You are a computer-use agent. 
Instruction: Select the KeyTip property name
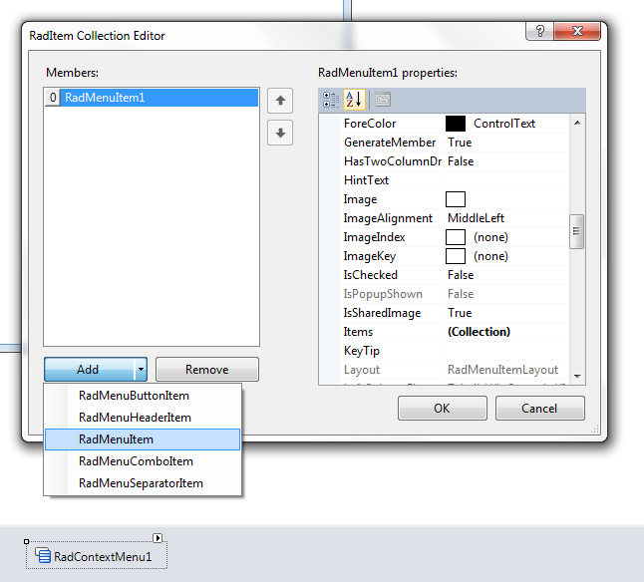click(362, 351)
